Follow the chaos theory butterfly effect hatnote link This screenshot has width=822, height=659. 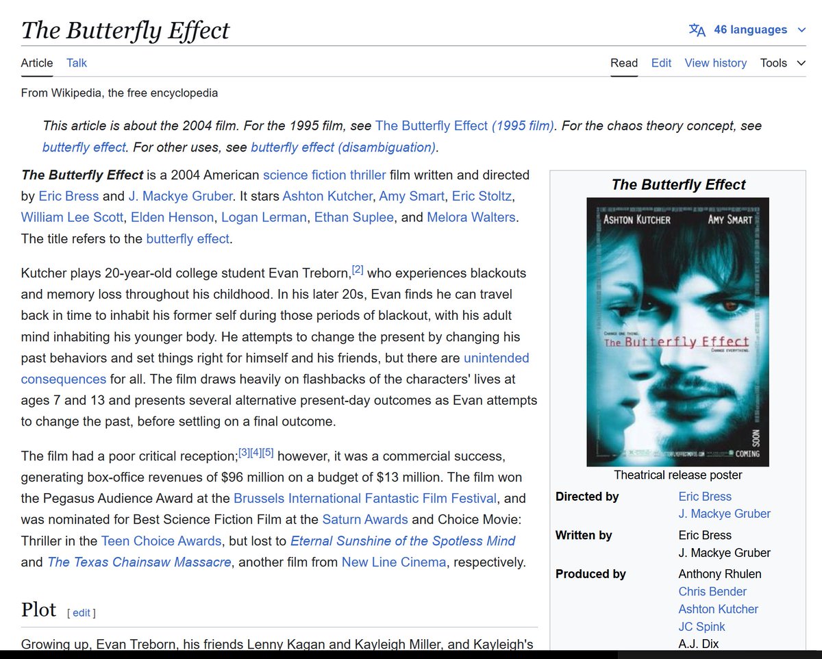tap(84, 147)
